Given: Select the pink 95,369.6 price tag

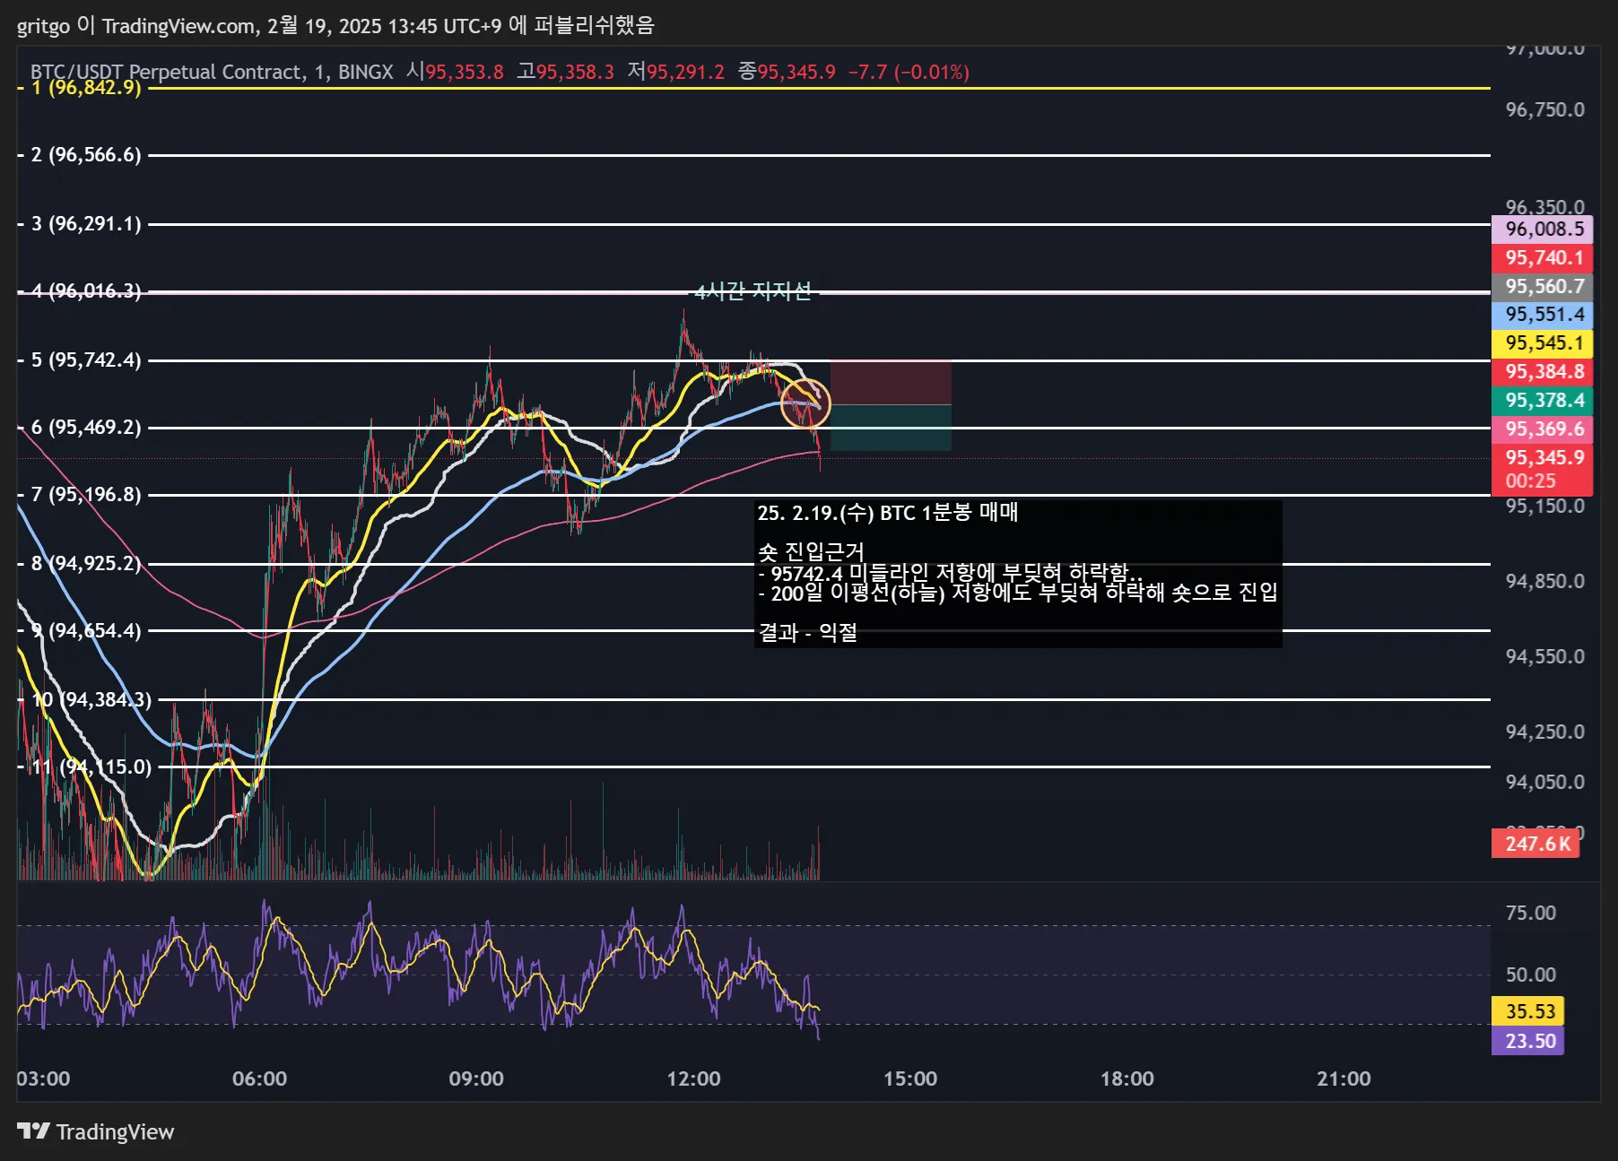Looking at the screenshot, I should point(1542,429).
